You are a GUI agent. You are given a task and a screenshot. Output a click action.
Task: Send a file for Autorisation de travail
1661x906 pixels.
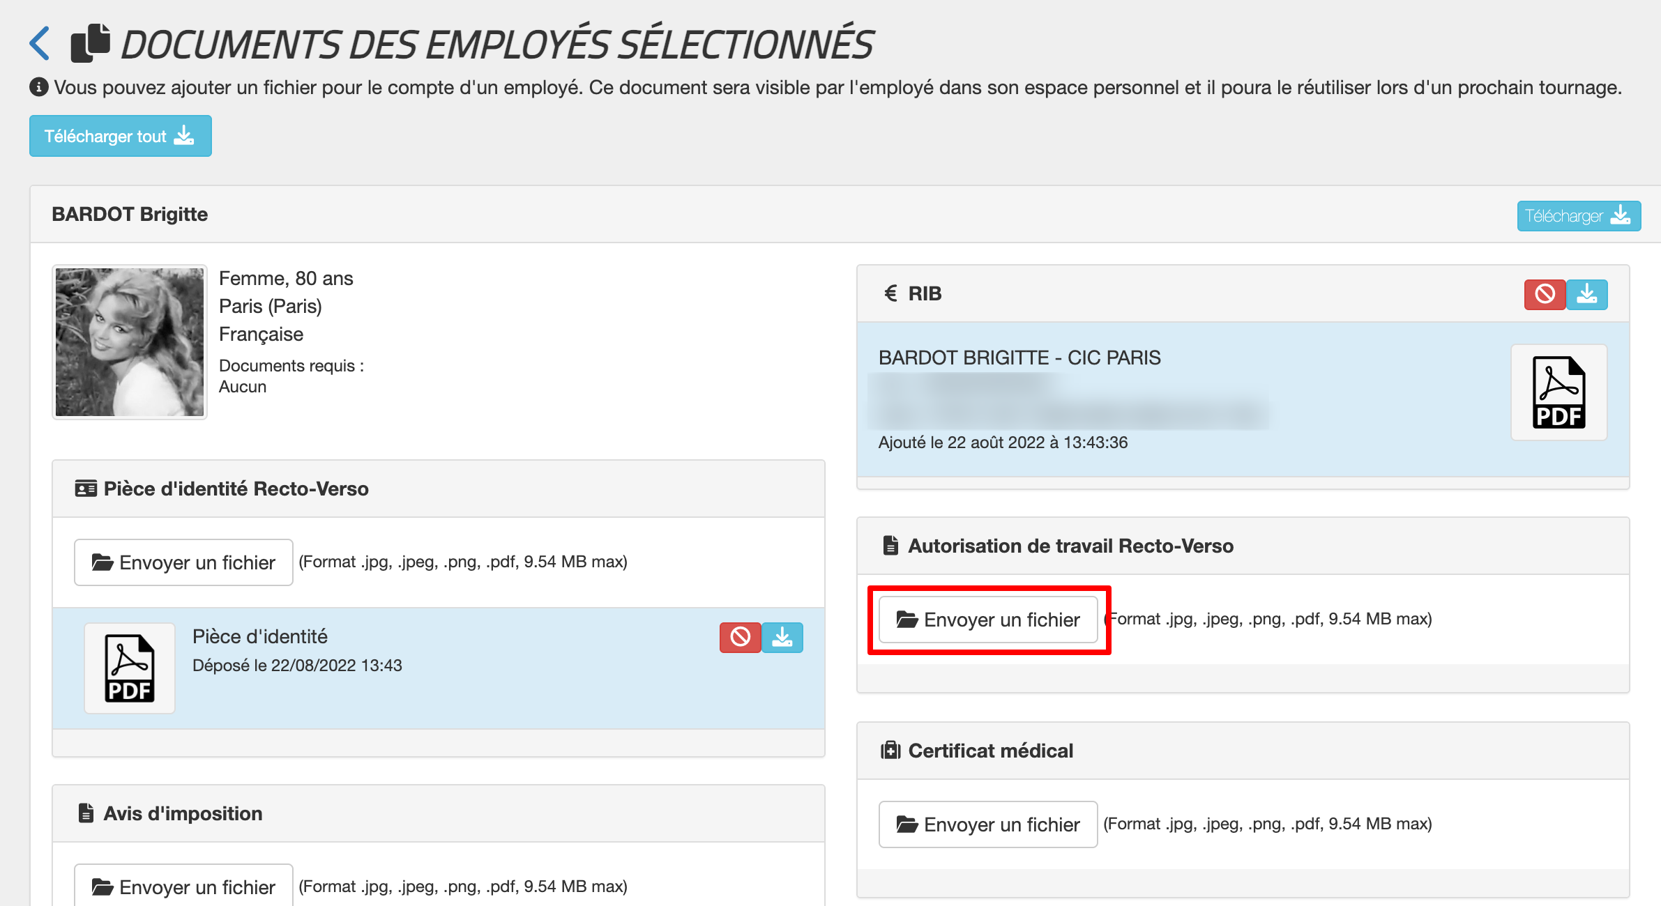[987, 620]
